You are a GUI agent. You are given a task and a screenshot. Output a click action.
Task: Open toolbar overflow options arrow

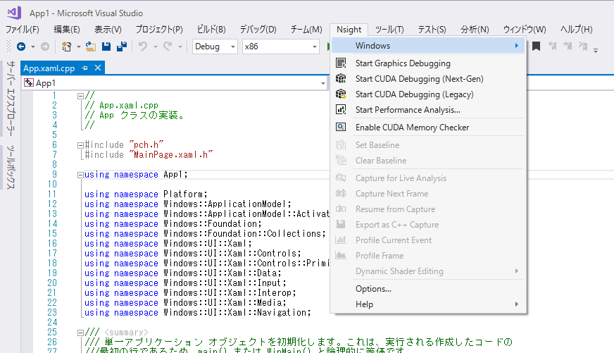[x=596, y=50]
